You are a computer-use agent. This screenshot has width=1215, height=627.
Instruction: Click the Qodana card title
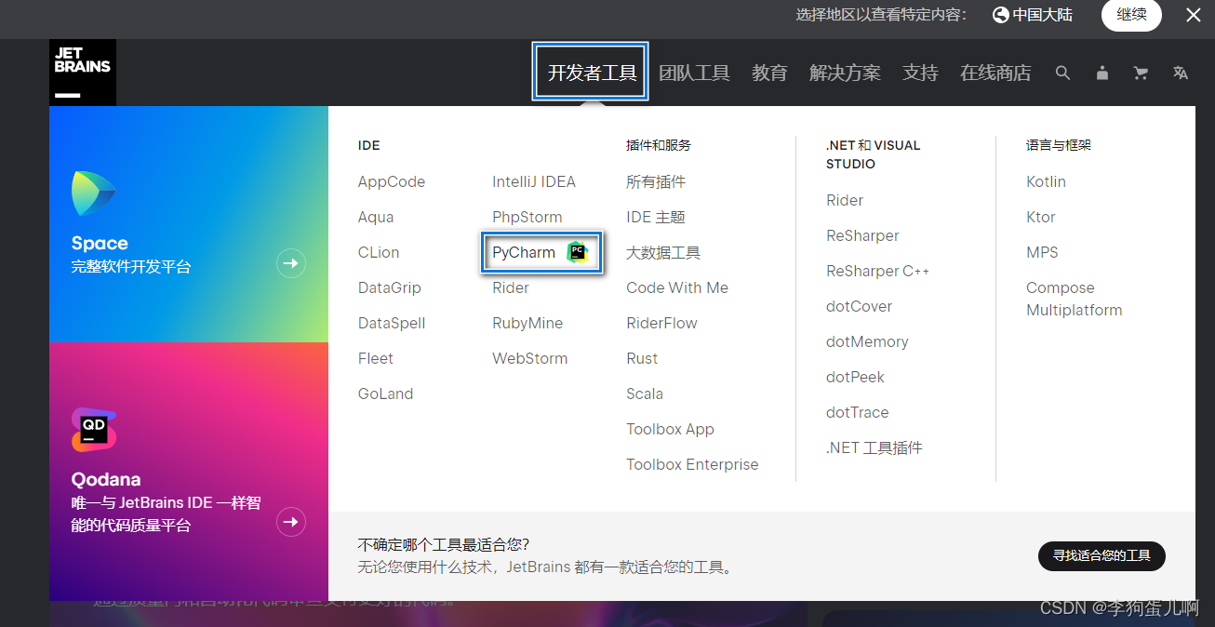pos(106,479)
